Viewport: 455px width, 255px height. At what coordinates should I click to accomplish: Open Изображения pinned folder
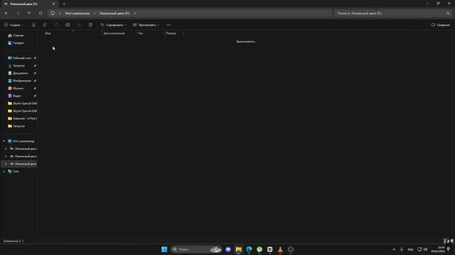tap(19, 81)
